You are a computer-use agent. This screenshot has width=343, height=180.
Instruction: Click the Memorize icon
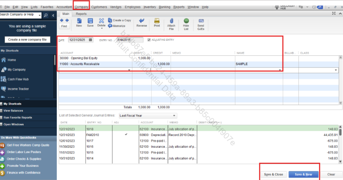click(x=110, y=26)
